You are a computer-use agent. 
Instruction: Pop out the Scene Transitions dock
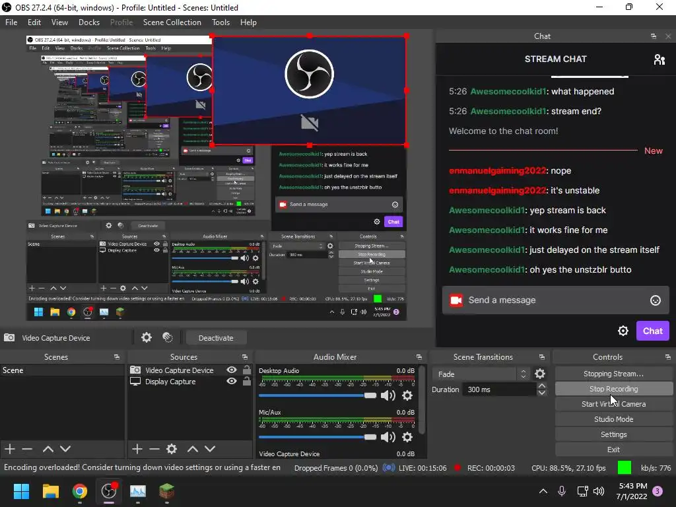pyautogui.click(x=541, y=357)
